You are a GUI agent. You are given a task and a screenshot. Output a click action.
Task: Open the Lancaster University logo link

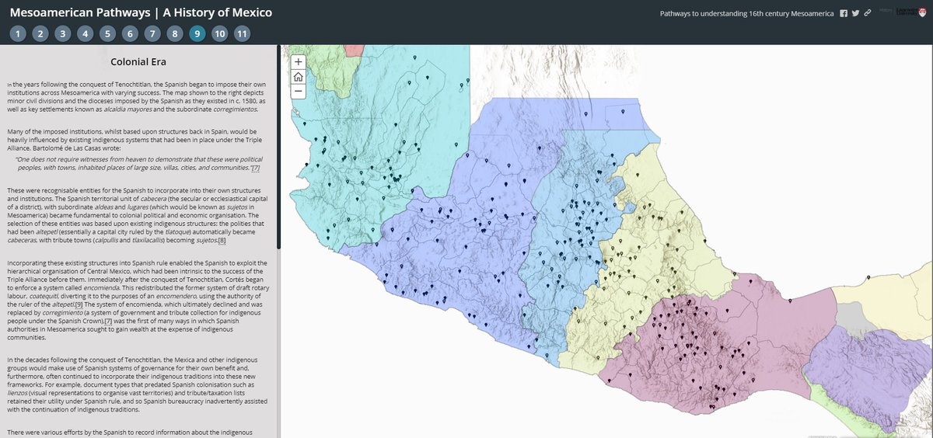910,12
